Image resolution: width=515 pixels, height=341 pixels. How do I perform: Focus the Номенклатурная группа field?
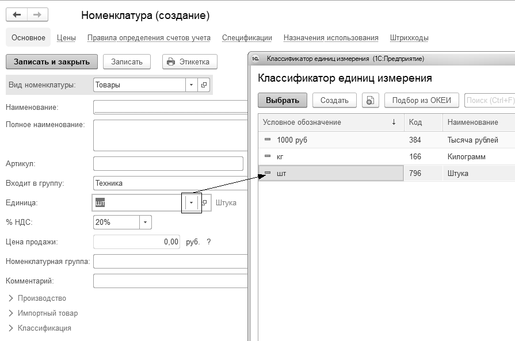point(170,262)
